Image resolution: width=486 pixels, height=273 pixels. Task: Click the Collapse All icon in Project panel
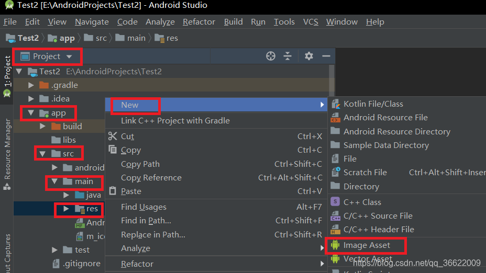click(288, 56)
